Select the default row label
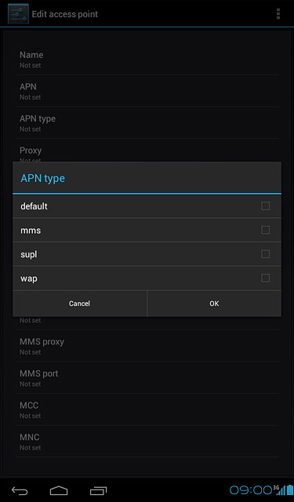The width and height of the screenshot is (294, 502). (x=34, y=206)
